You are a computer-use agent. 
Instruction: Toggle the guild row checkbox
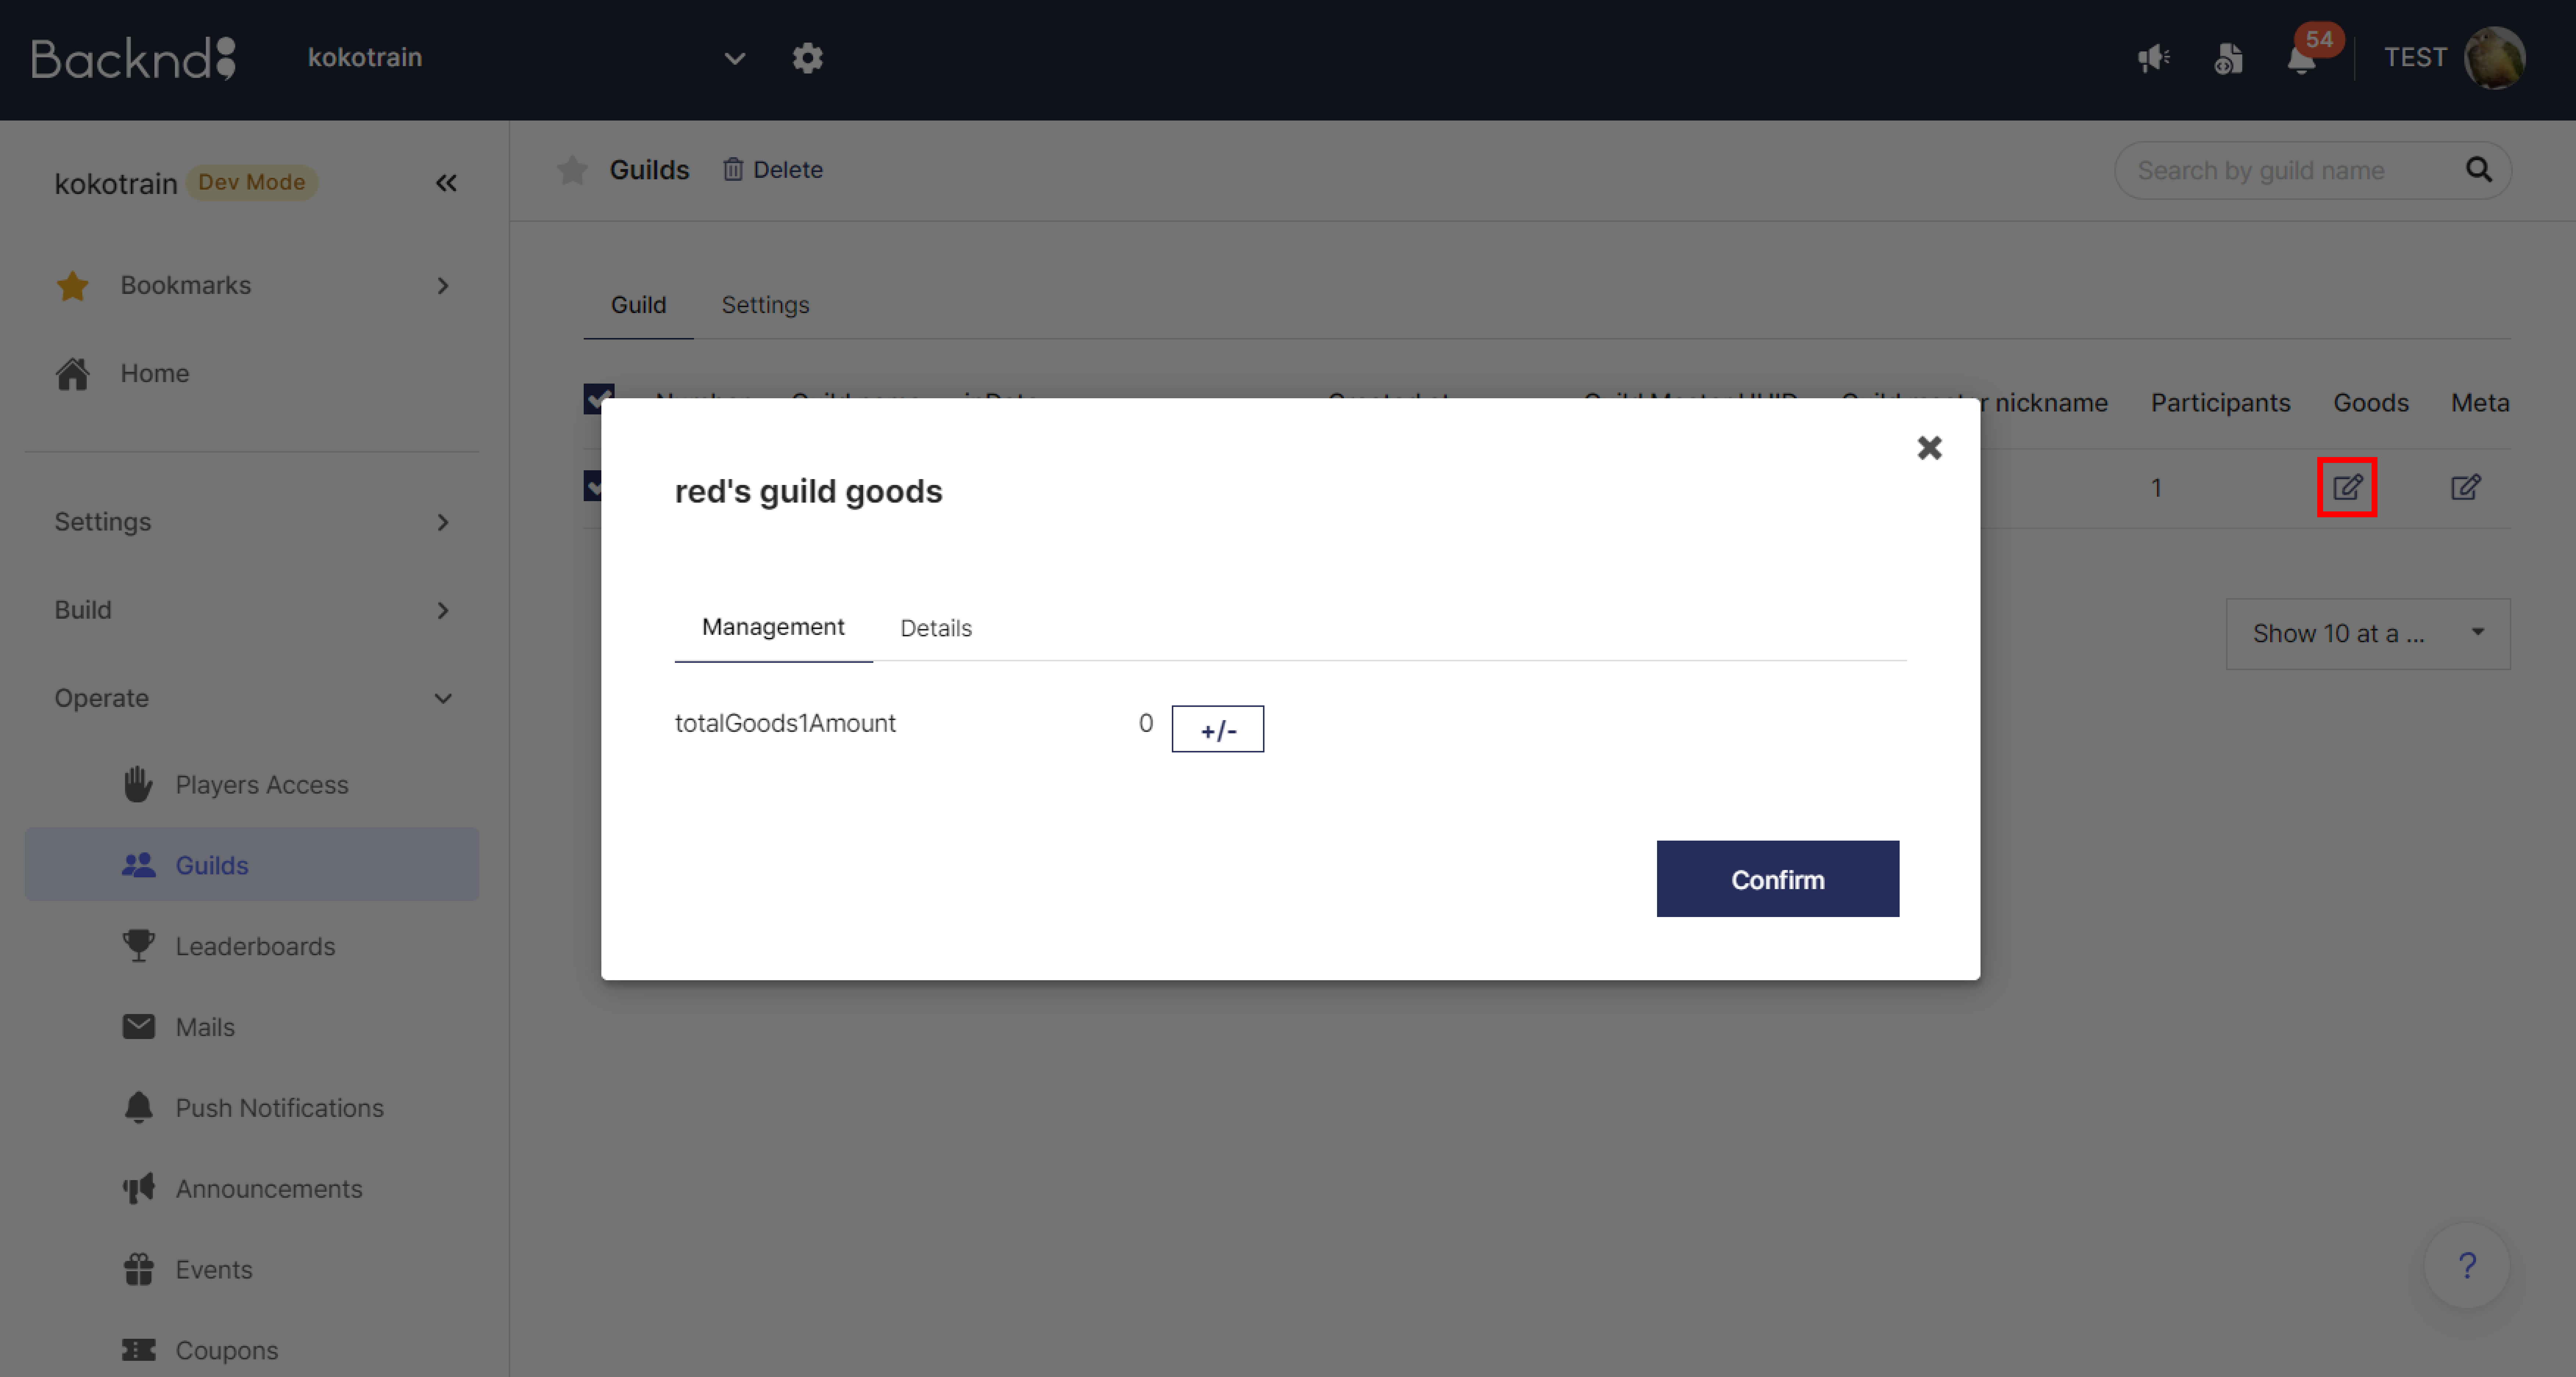click(592, 486)
